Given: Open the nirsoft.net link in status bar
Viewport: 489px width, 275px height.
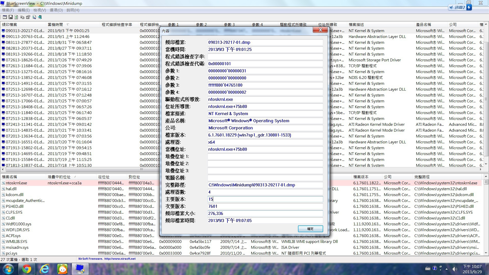Looking at the screenshot, I should point(120,259).
